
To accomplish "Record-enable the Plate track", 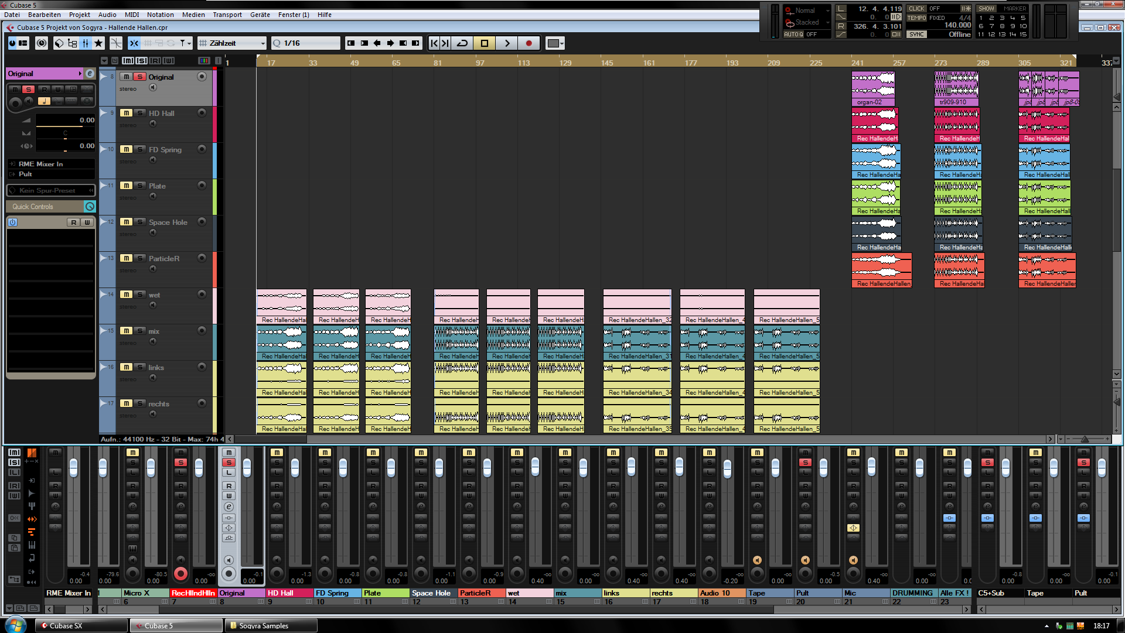I will click(x=202, y=186).
